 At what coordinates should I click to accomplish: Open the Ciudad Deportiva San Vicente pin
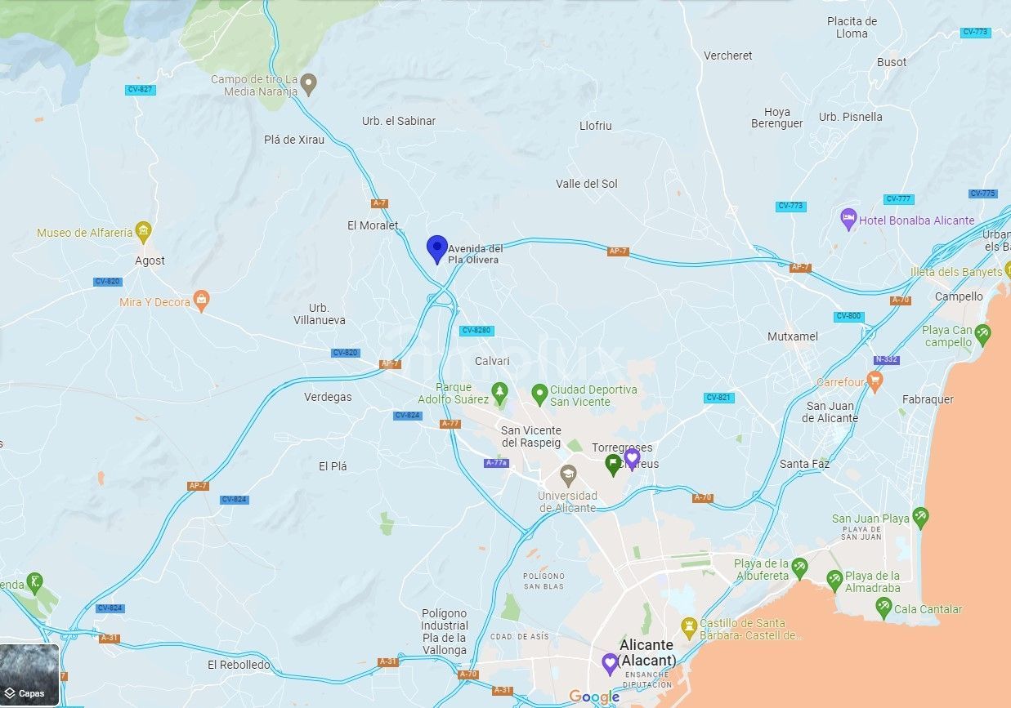tap(539, 394)
